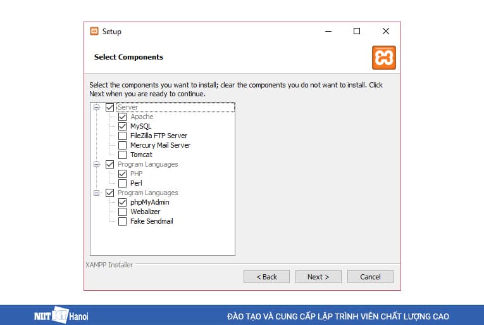Check the Perl checkbox
Screen dimensions: 484x325
point(122,183)
